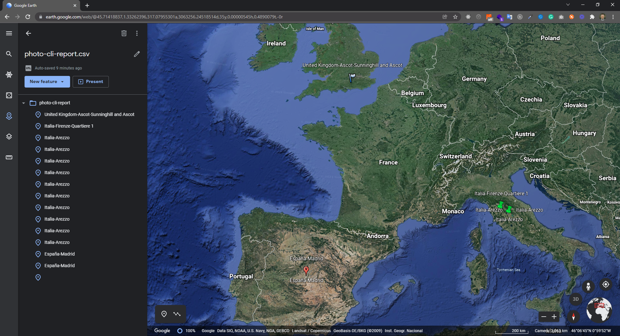The width and height of the screenshot is (620, 336).
Task: Open the New feature dropdown
Action: coord(47,81)
